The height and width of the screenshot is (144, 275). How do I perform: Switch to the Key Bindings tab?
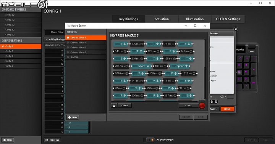click(x=129, y=19)
